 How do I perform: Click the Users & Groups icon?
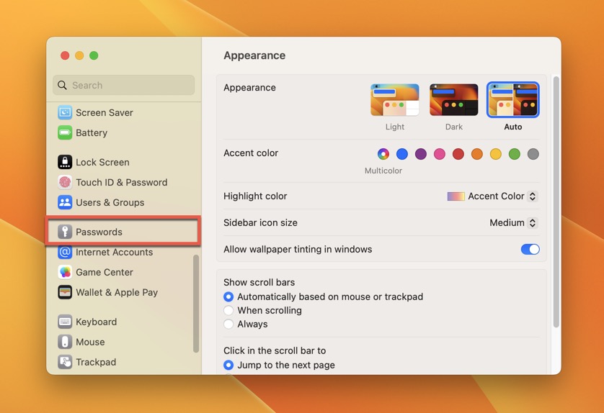coord(65,202)
